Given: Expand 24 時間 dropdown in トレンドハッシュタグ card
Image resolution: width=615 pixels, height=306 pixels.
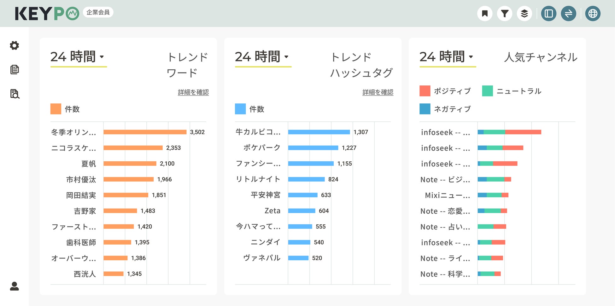Looking at the screenshot, I should coord(262,57).
